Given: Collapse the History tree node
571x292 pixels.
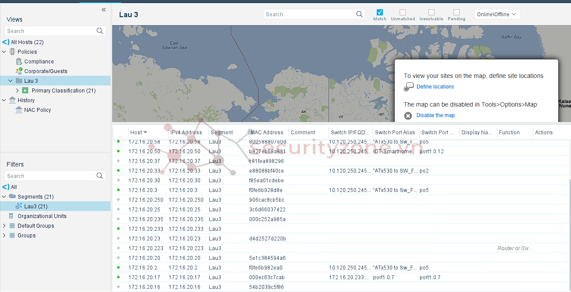Looking at the screenshot, I should [4, 100].
